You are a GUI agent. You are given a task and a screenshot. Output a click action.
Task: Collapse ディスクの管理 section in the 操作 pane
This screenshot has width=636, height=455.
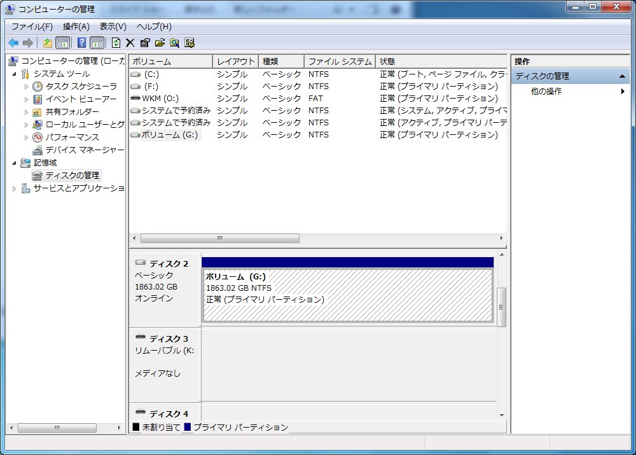tap(622, 76)
